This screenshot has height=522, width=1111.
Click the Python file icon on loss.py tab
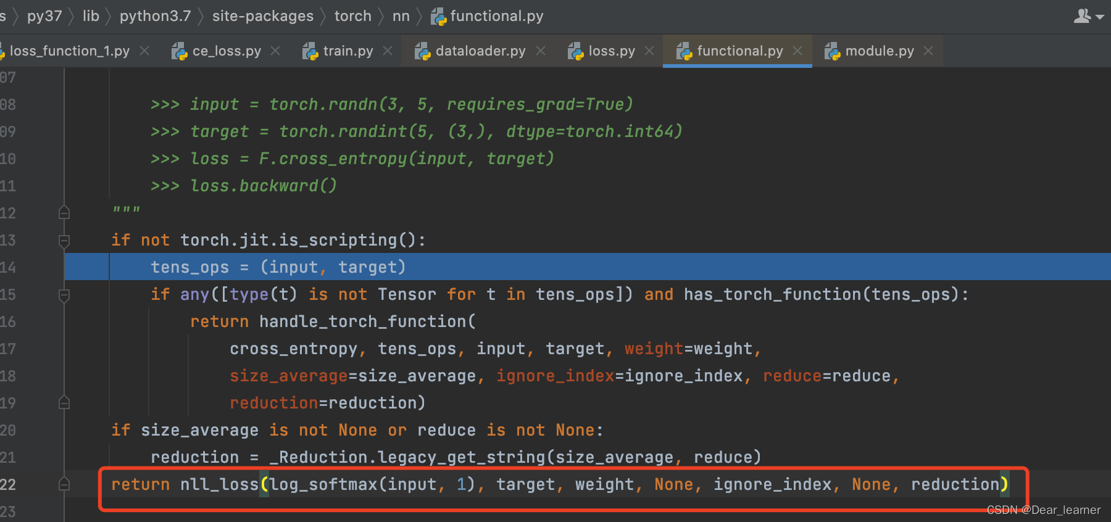tap(575, 51)
